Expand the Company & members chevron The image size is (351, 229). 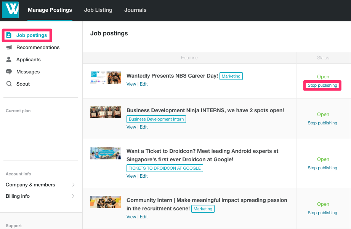click(73, 185)
